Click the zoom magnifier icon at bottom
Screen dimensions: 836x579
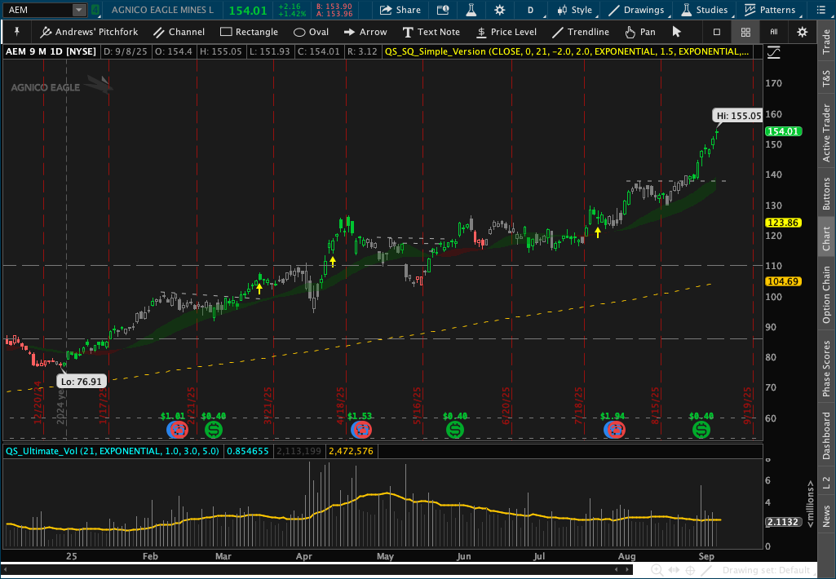coord(657,571)
